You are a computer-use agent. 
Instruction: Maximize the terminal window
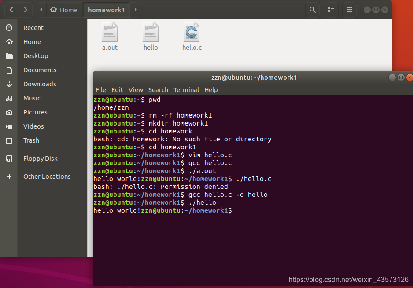click(x=401, y=78)
